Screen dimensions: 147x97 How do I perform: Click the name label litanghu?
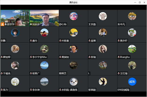125,57
